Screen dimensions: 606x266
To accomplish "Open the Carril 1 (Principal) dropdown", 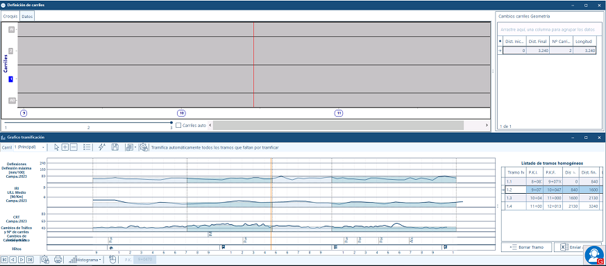I will (x=29, y=147).
